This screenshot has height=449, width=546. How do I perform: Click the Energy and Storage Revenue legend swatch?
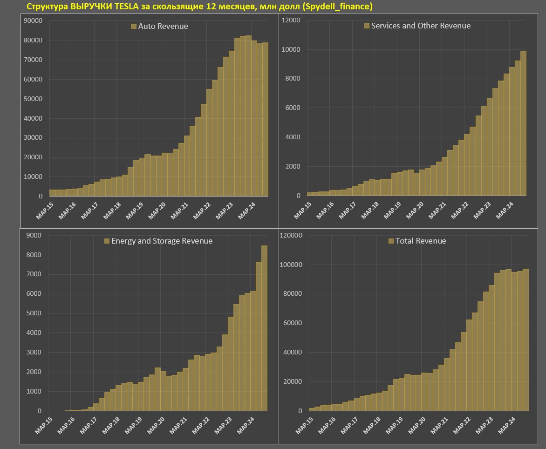point(107,241)
